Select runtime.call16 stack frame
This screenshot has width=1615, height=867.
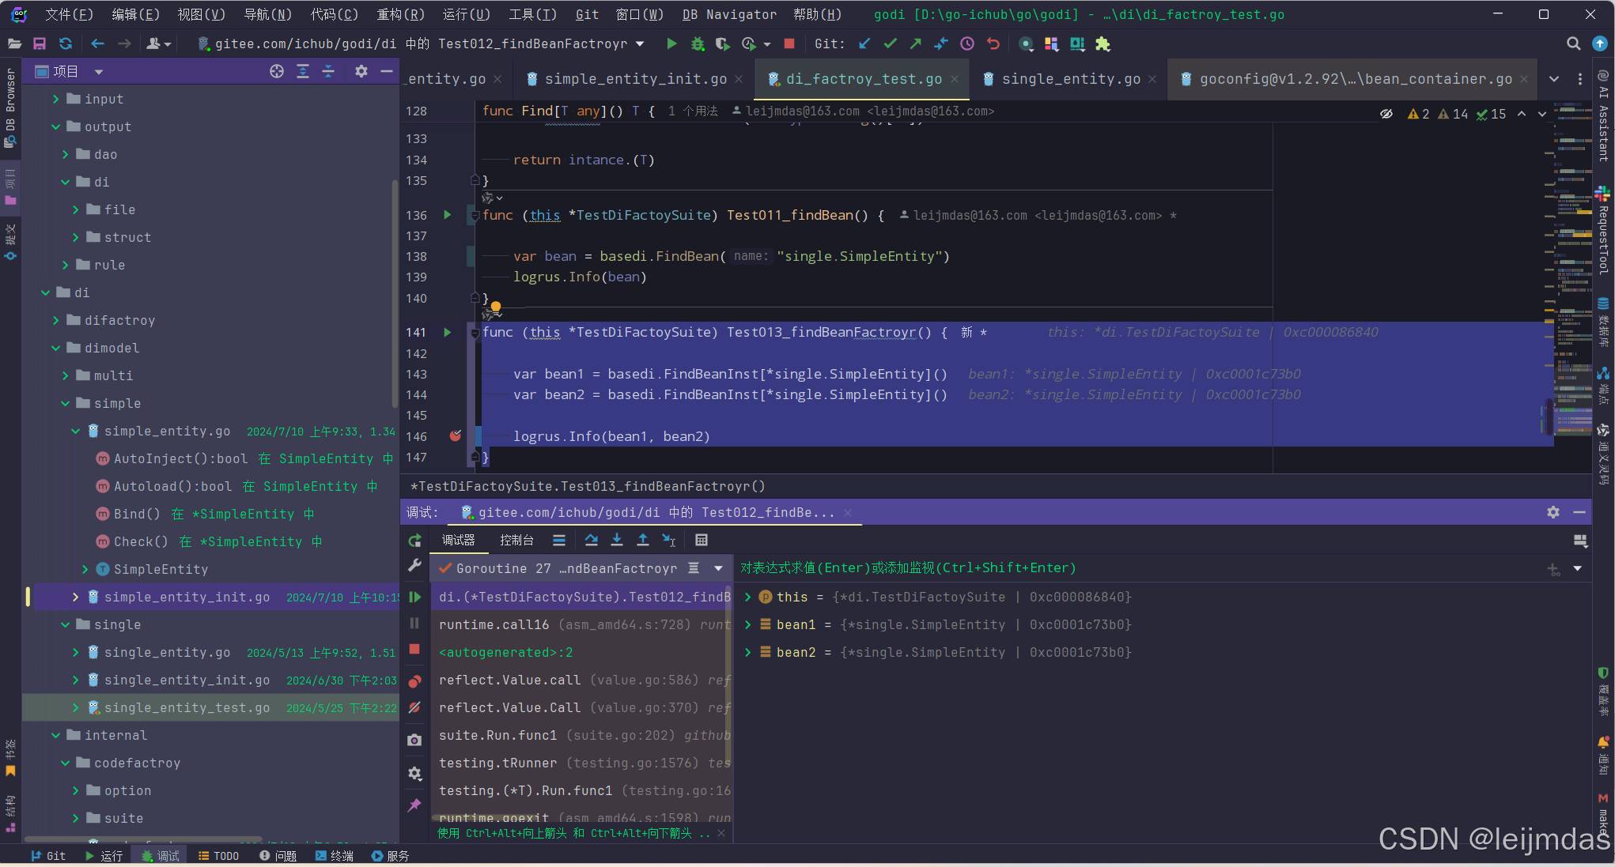[581, 624]
